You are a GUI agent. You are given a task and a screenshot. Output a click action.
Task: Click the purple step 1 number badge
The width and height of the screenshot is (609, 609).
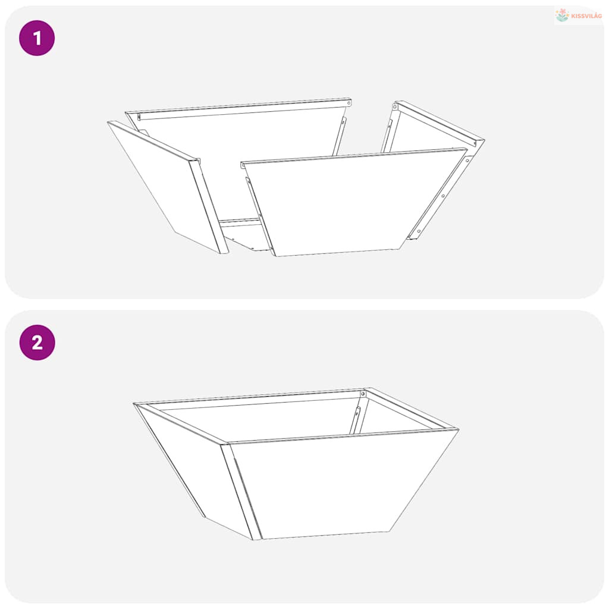click(37, 38)
